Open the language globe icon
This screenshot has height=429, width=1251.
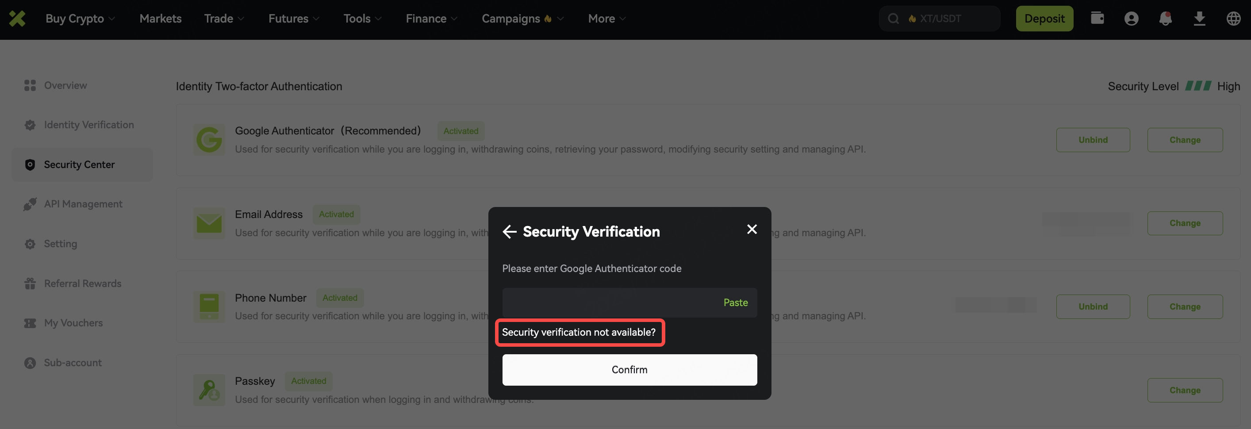pos(1233,19)
